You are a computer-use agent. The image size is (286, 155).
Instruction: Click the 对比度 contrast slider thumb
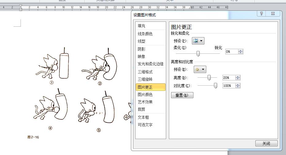click(x=215, y=85)
